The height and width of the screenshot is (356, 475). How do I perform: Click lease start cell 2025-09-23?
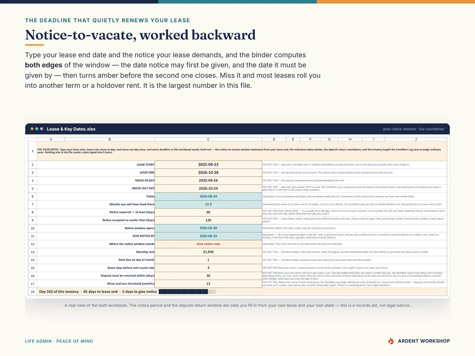(208, 165)
